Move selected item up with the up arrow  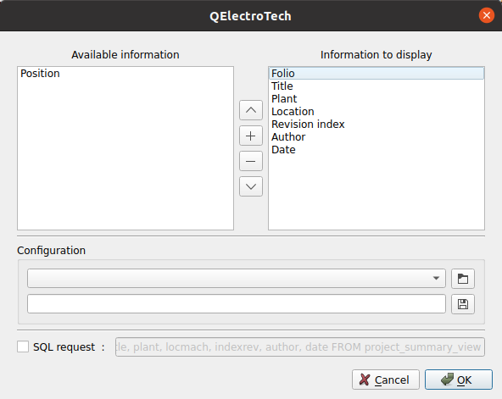pos(251,110)
